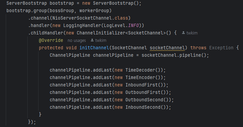Click the TimeDecoder class name
This screenshot has width=243, height=127.
[x=140, y=70]
